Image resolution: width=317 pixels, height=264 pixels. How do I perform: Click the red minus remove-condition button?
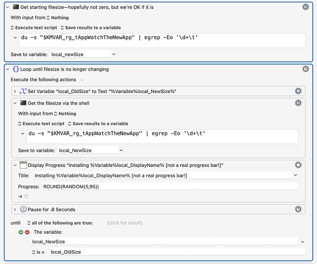pos(27,232)
